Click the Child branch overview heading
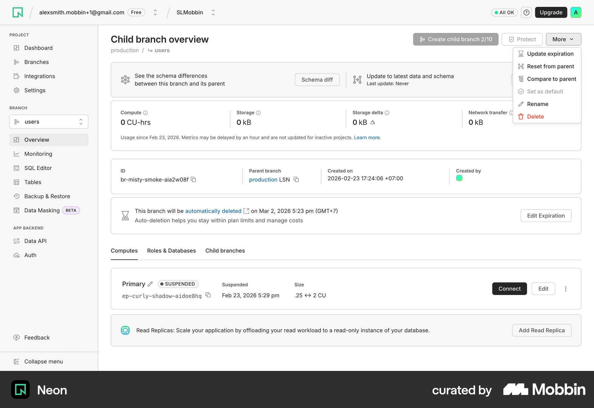This screenshot has height=408, width=594. pos(160,39)
